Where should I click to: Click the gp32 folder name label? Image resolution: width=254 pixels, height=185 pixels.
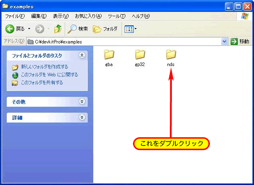click(x=140, y=64)
